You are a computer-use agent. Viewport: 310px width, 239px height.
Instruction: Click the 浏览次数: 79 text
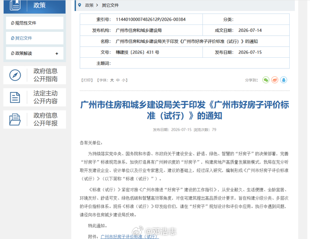[205, 130]
